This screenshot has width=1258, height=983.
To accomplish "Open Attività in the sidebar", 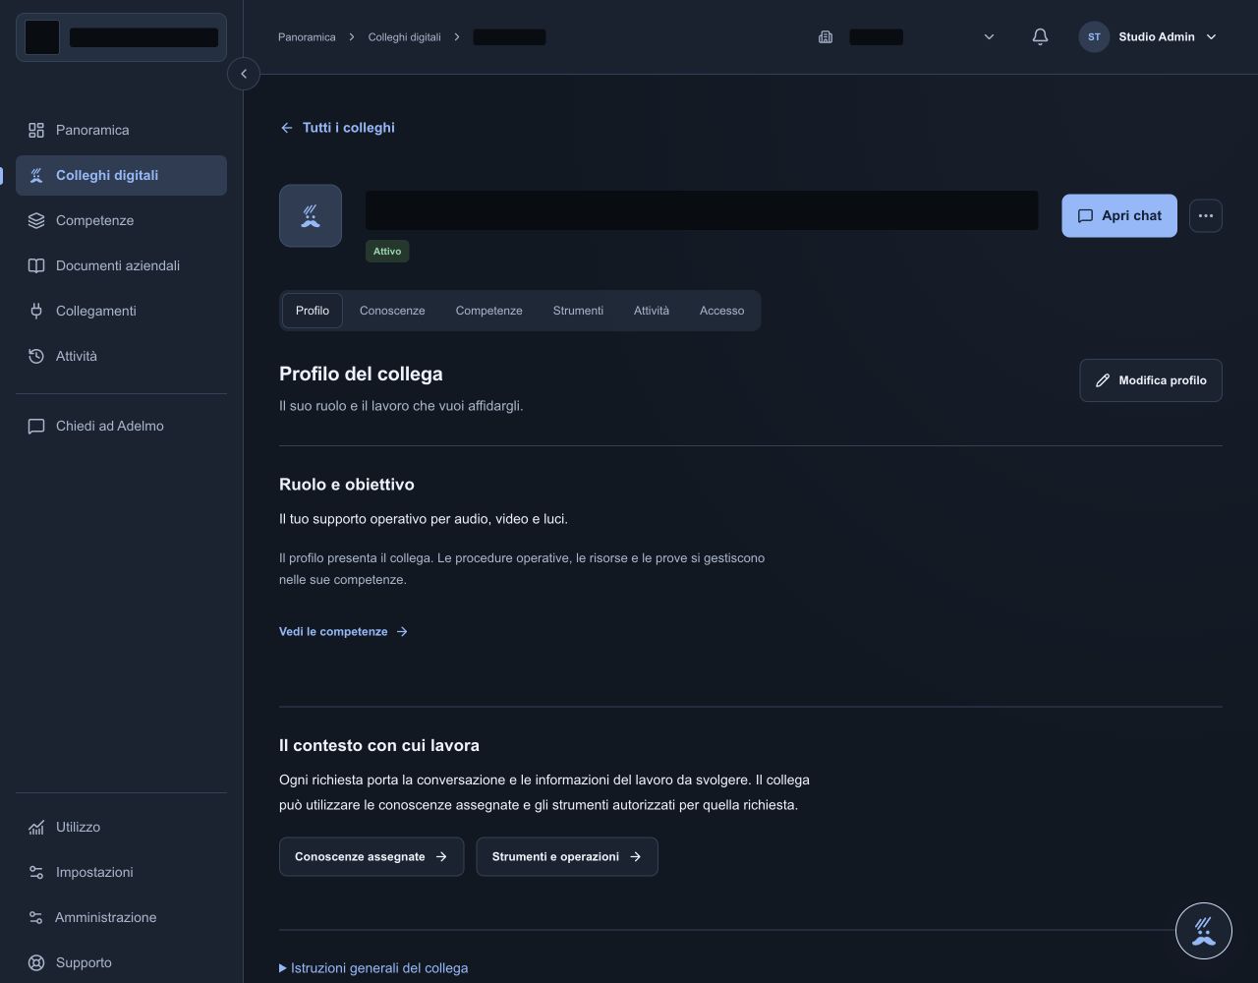I will tap(121, 356).
